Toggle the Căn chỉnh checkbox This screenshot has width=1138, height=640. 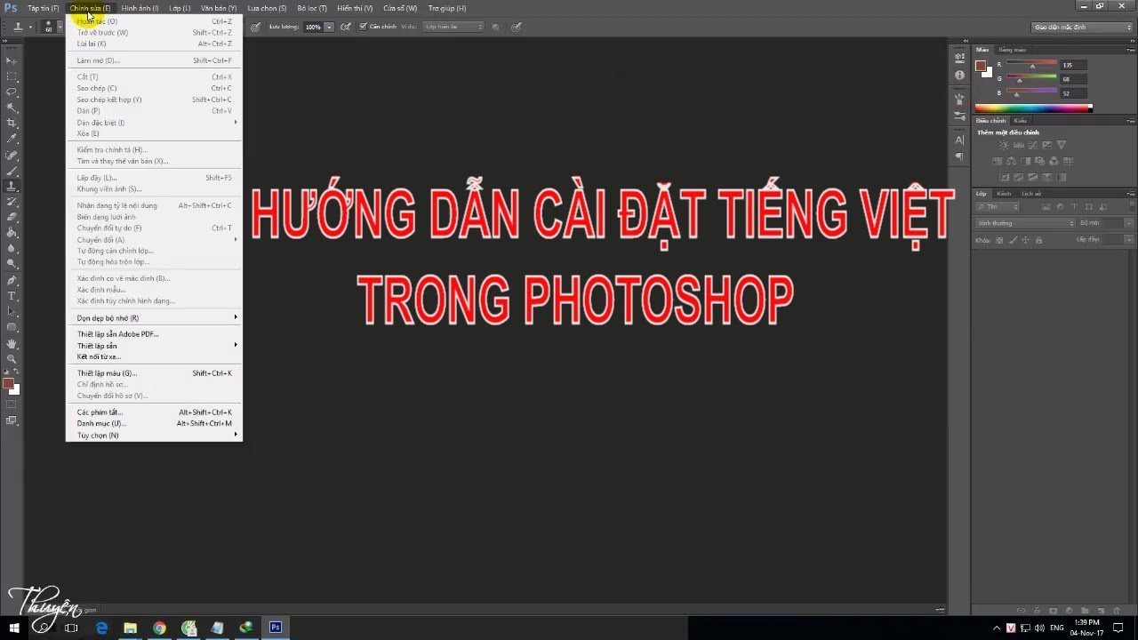point(363,27)
